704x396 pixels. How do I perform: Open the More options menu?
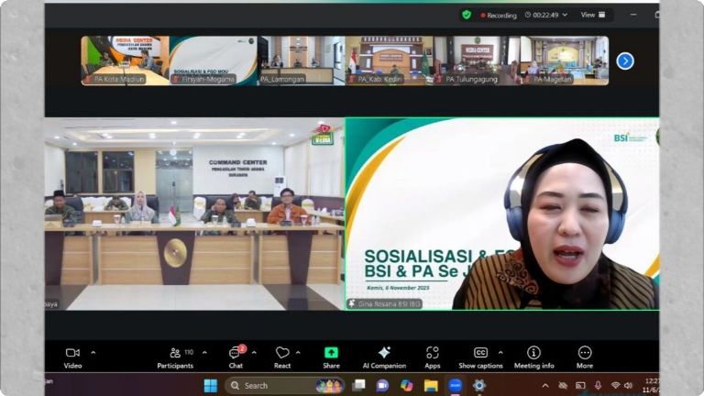tap(584, 353)
